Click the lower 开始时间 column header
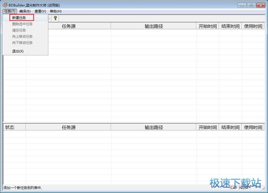This screenshot has height=193, width=268. point(207,127)
